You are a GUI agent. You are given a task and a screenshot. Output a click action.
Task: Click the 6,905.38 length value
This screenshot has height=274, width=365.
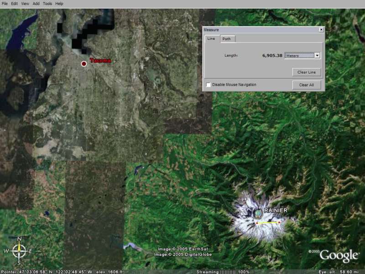tap(272, 55)
